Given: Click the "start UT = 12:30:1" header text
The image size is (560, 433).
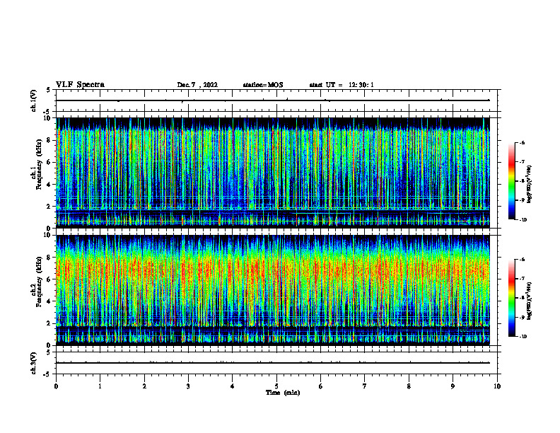Looking at the screenshot, I should click(342, 85).
